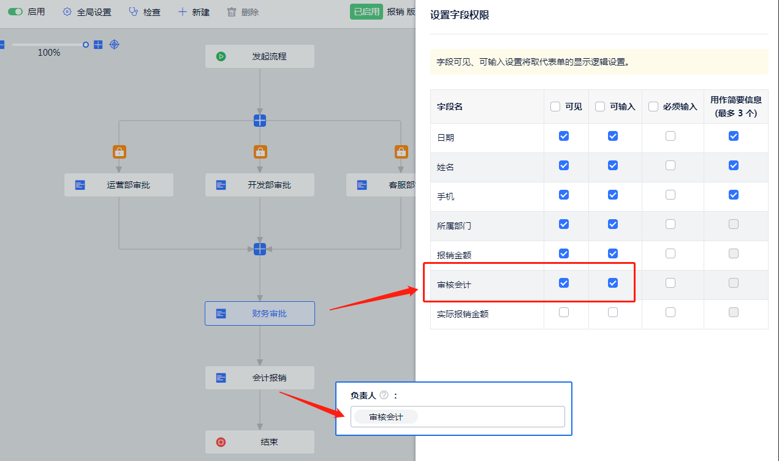Check 必须输入 for 报销金额 field
779x461 pixels.
point(671,253)
